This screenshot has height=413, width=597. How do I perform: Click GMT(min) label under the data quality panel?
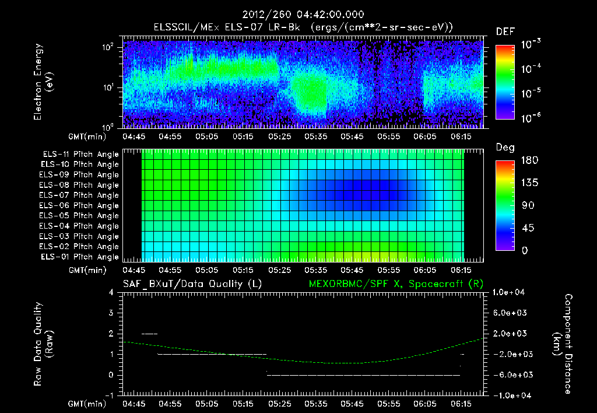[x=87, y=404]
